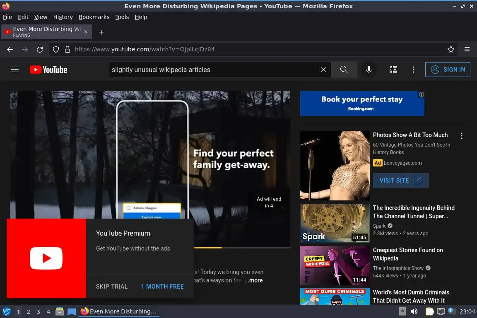477x318 pixels.
Task: Click the SIGN IN button
Action: click(x=448, y=70)
